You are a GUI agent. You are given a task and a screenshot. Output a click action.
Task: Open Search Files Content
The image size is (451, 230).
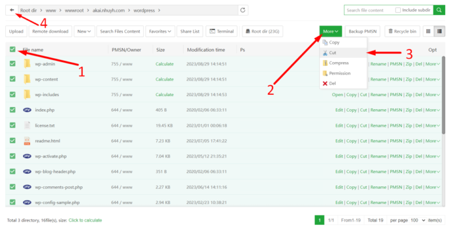(x=120, y=32)
